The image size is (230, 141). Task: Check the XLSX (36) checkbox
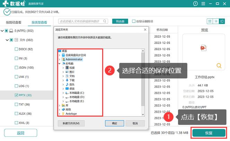coord(16,114)
